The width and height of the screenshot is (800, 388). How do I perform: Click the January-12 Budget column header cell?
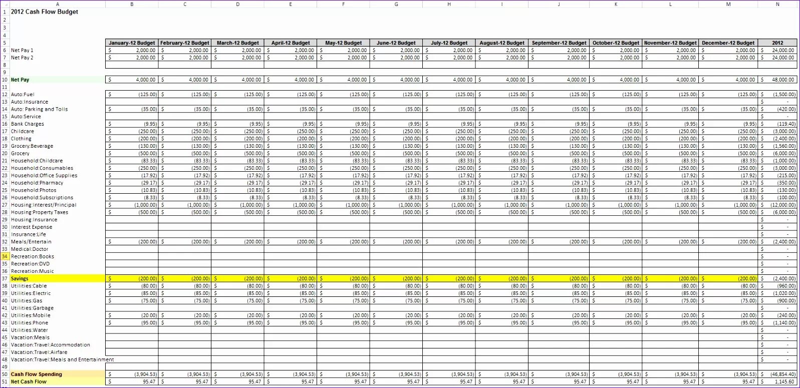pyautogui.click(x=132, y=43)
